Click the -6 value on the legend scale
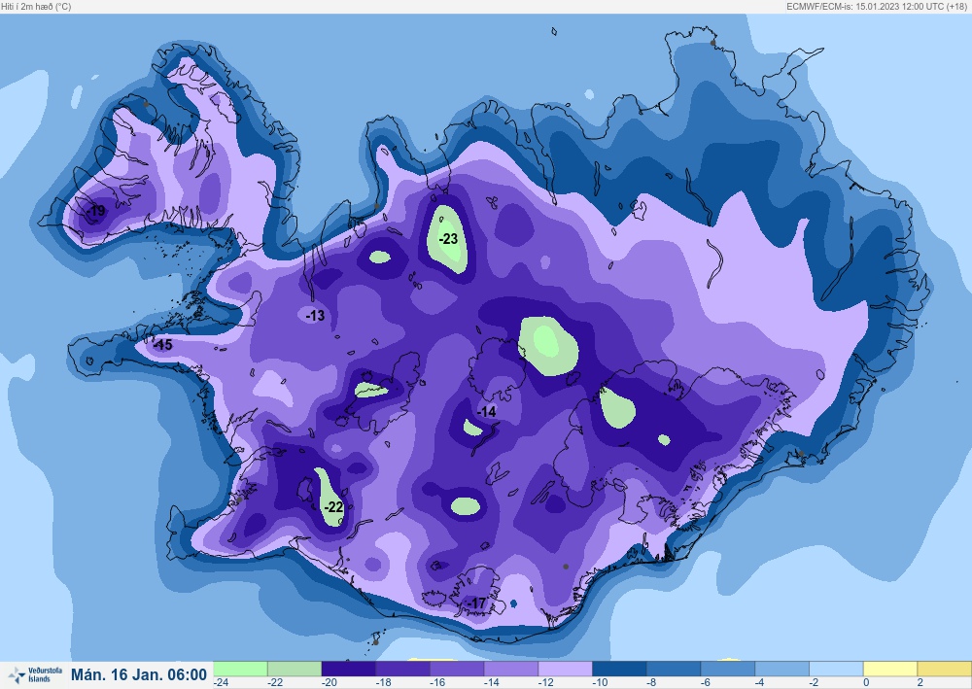The width and height of the screenshot is (972, 689). (706, 683)
